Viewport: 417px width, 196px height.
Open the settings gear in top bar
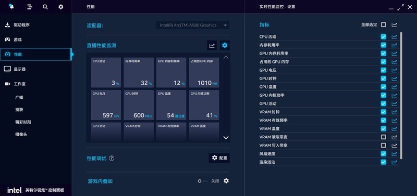pos(61,7)
